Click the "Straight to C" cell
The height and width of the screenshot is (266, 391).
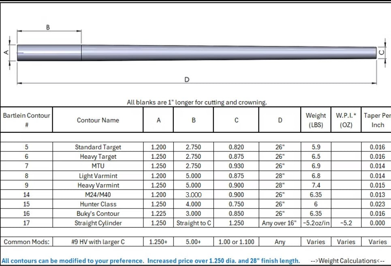pos(194,223)
